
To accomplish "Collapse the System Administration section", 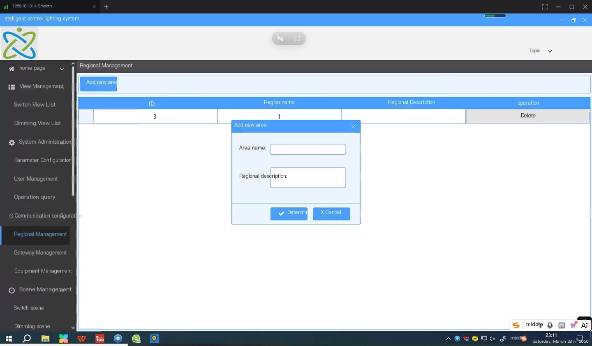I will tap(62, 142).
